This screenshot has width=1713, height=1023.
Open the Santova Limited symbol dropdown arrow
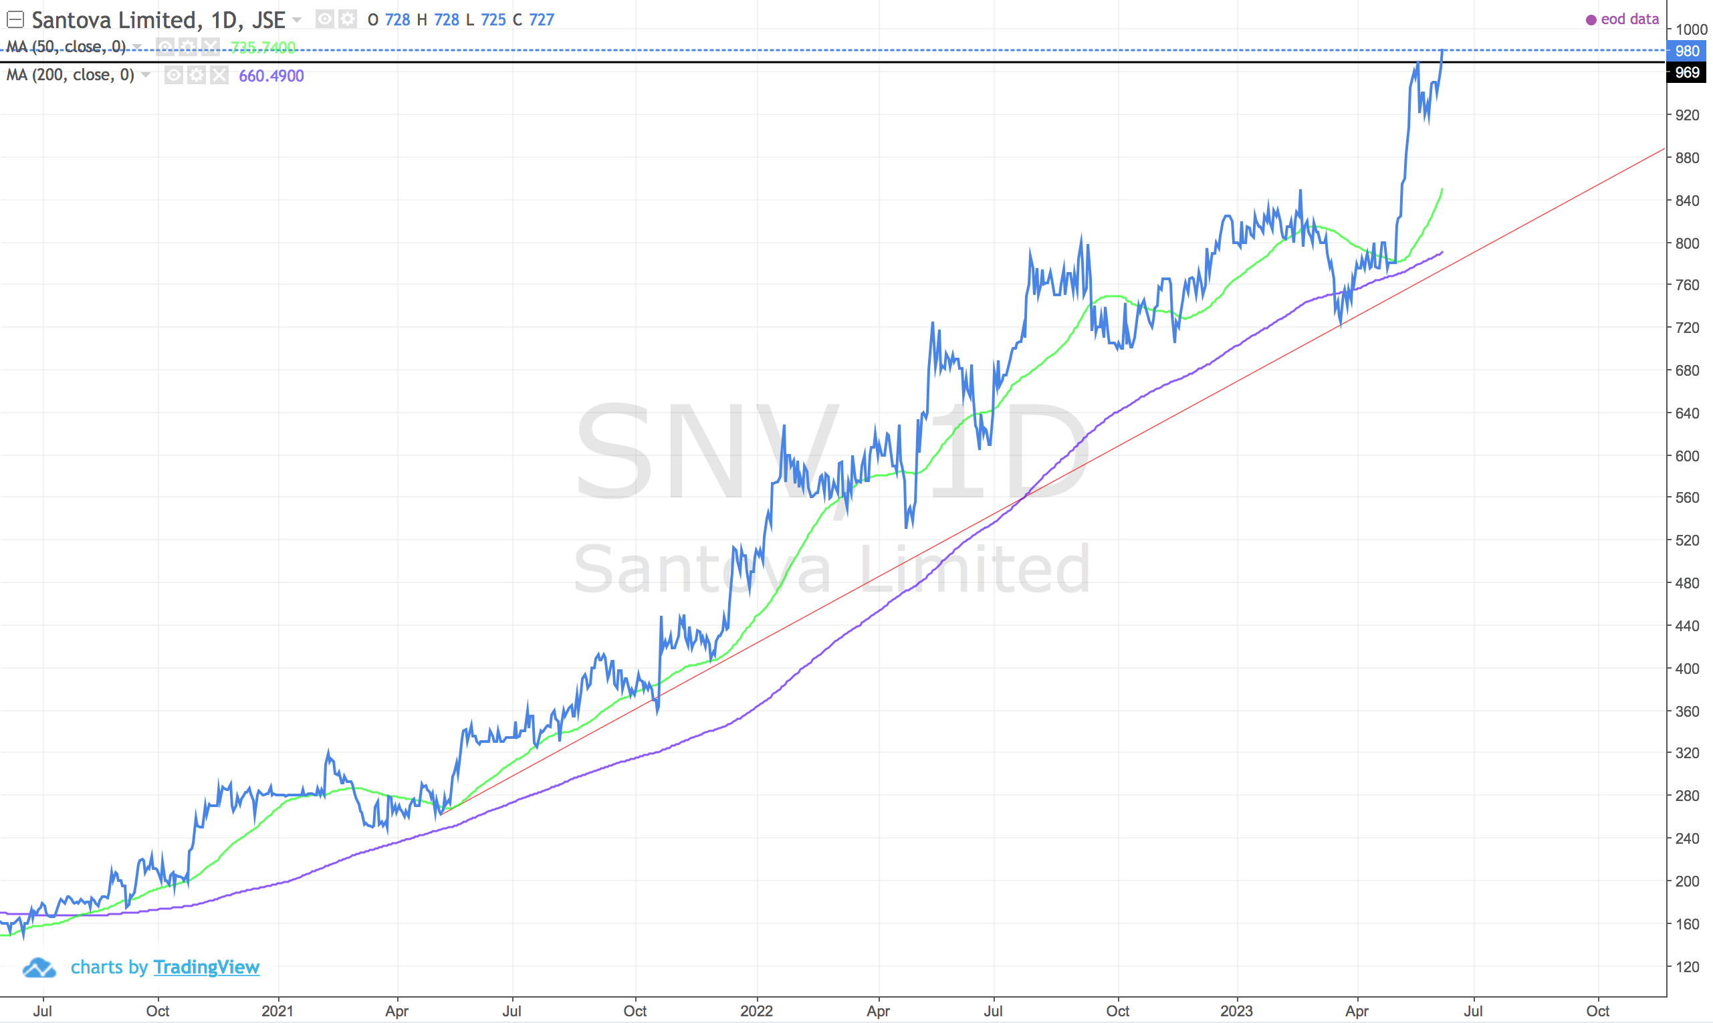tap(297, 19)
